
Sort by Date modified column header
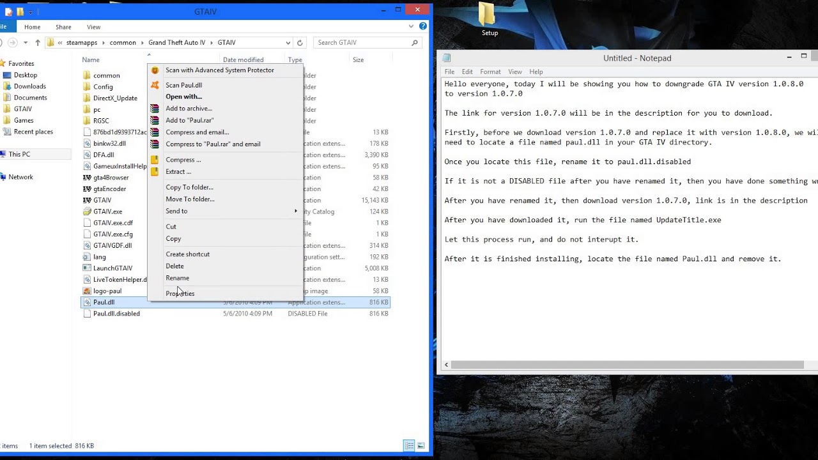tap(243, 60)
